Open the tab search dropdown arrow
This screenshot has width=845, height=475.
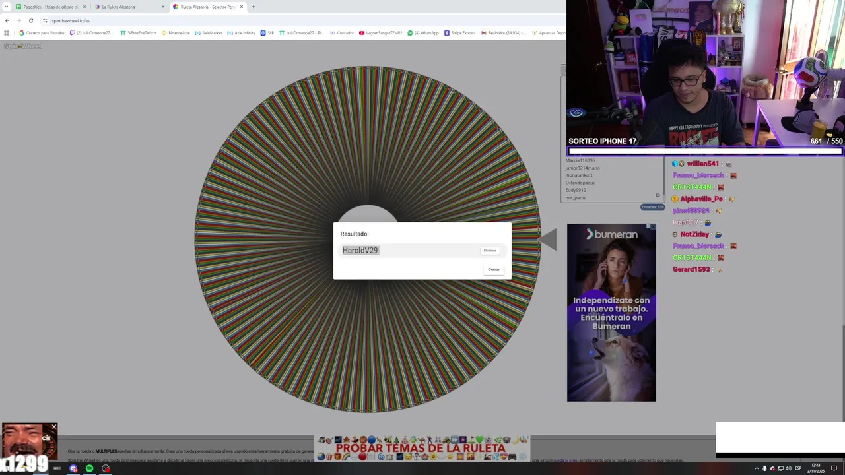click(x=7, y=7)
